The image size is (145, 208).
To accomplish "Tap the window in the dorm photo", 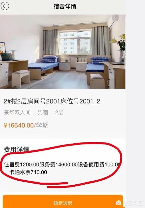I will (x=75, y=42).
